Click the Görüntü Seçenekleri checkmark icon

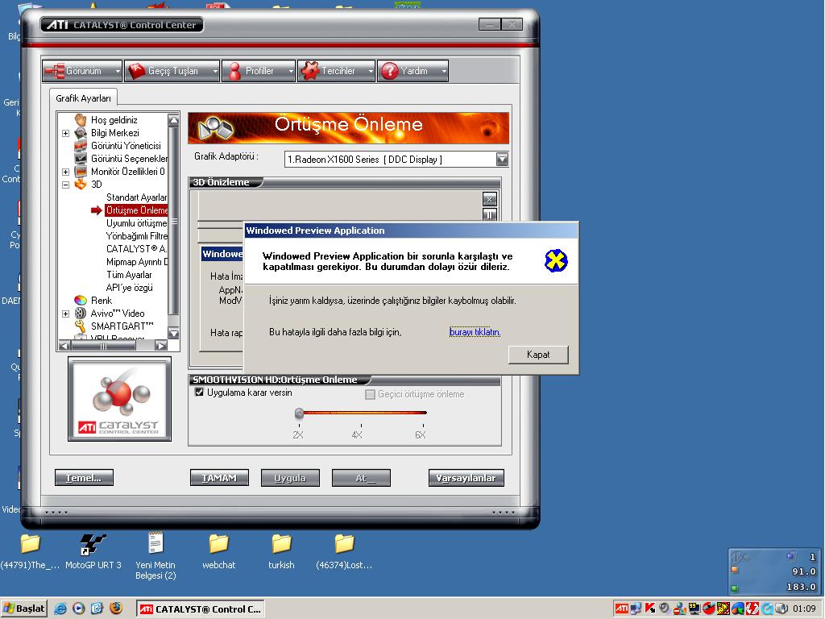click(81, 158)
